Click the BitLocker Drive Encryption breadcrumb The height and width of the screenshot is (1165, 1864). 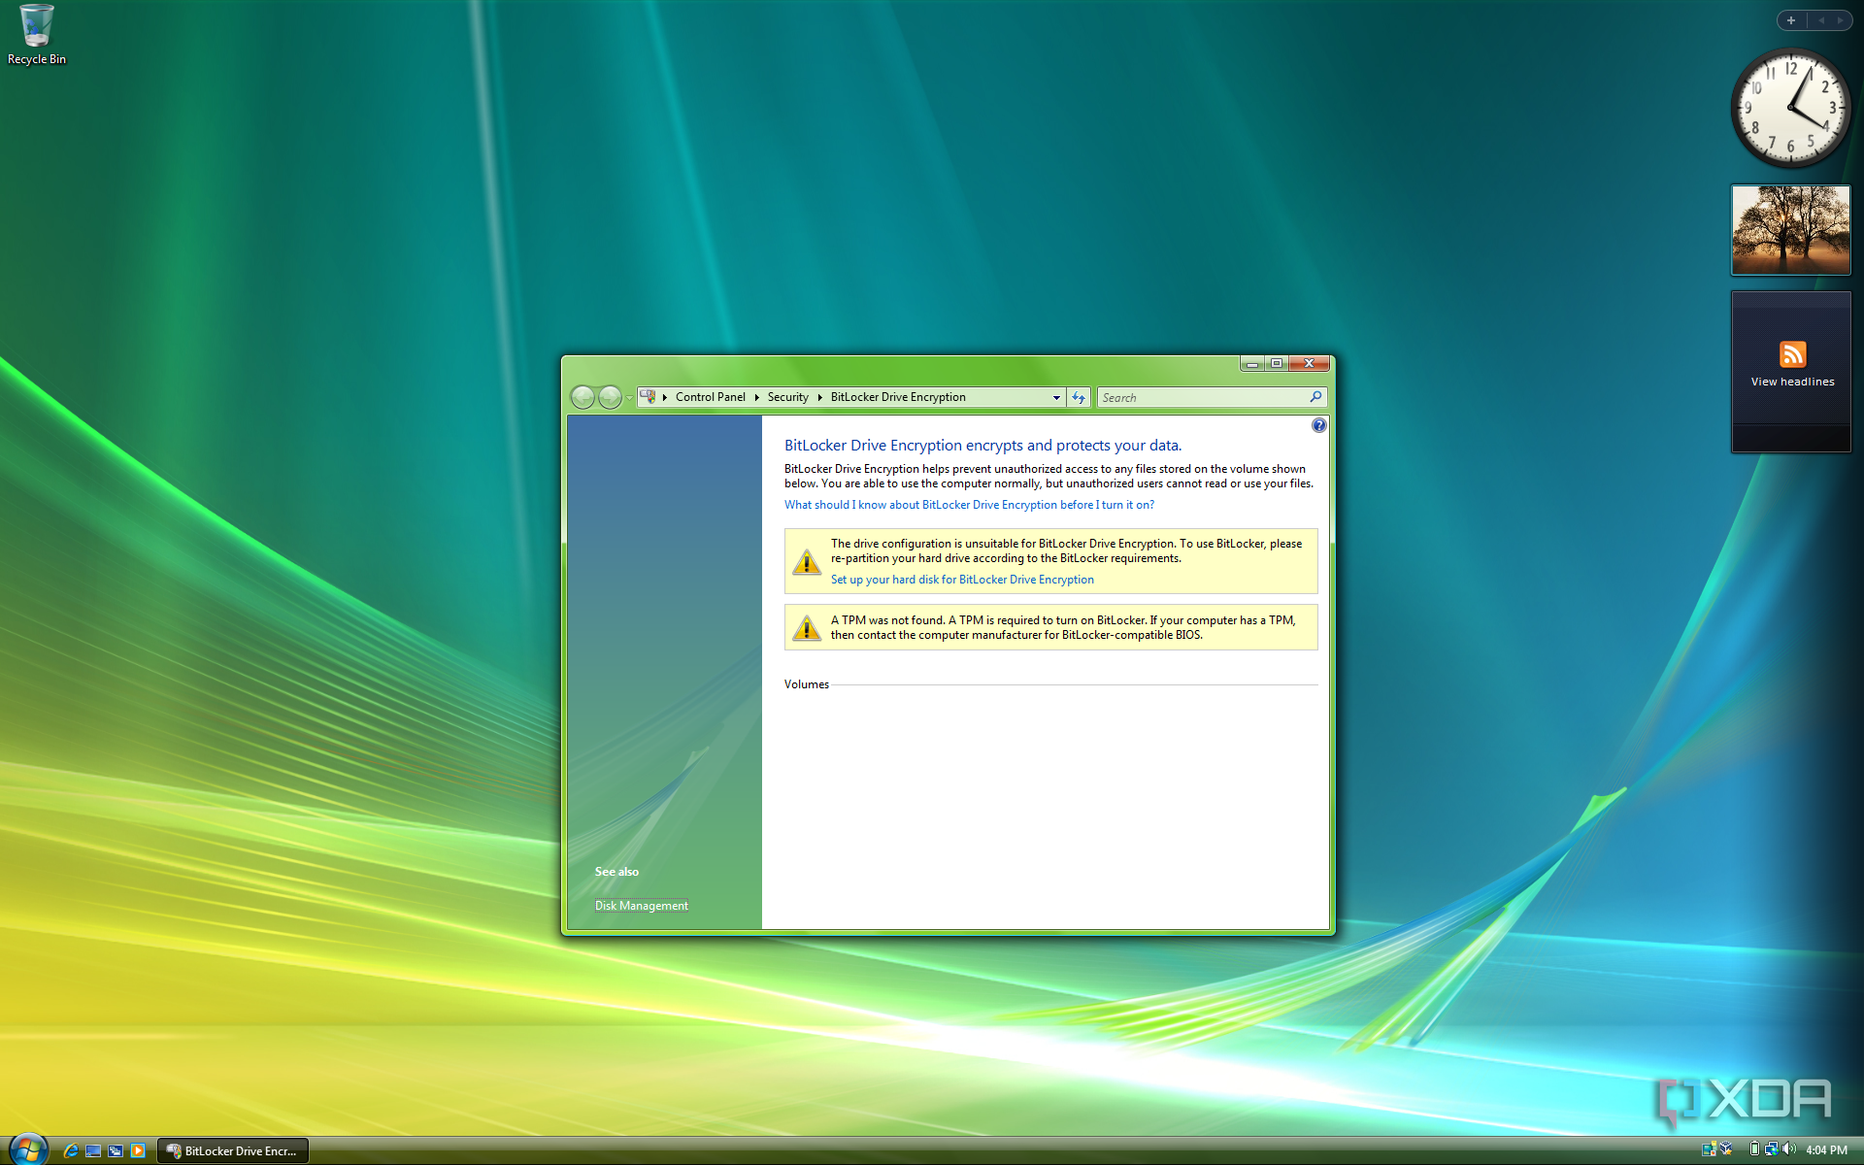pos(898,397)
